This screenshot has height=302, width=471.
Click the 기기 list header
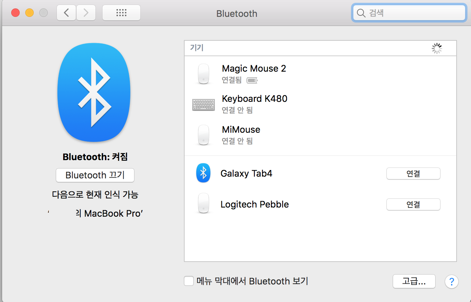[197, 48]
